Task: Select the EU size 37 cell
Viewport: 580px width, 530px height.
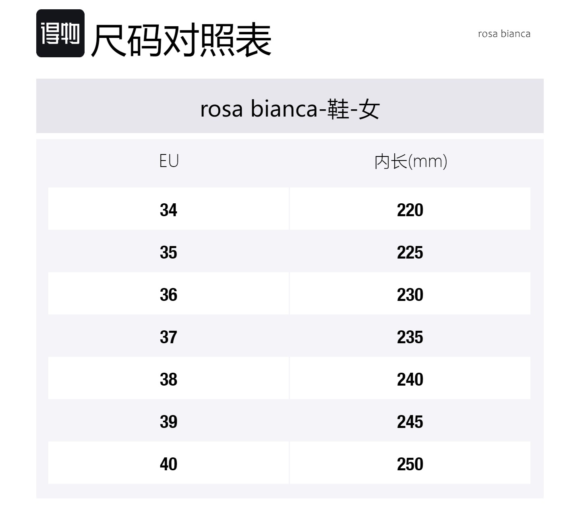Action: point(168,337)
